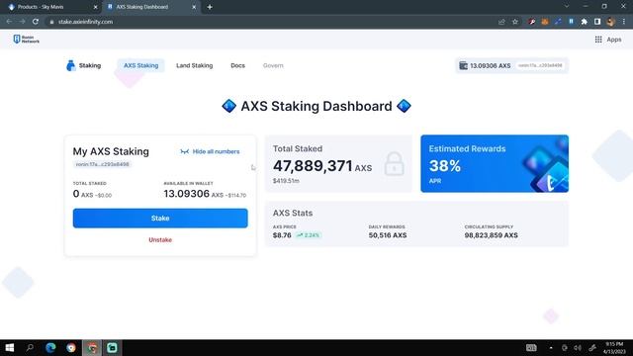This screenshot has width=633, height=356.
Task: Click the ronin address under My AXS Staking
Action: [x=103, y=164]
